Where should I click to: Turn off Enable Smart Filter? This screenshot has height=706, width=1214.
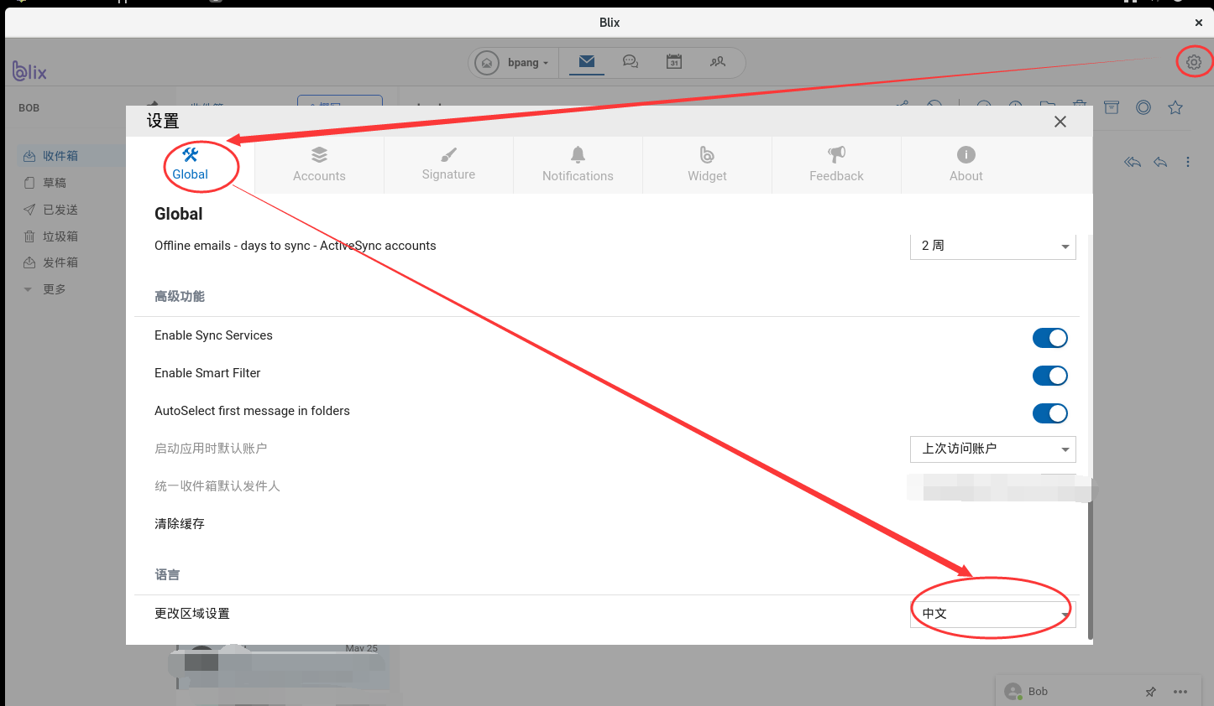point(1050,376)
